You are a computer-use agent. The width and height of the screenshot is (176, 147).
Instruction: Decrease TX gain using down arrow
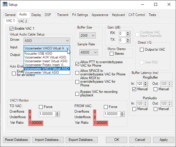128,42
